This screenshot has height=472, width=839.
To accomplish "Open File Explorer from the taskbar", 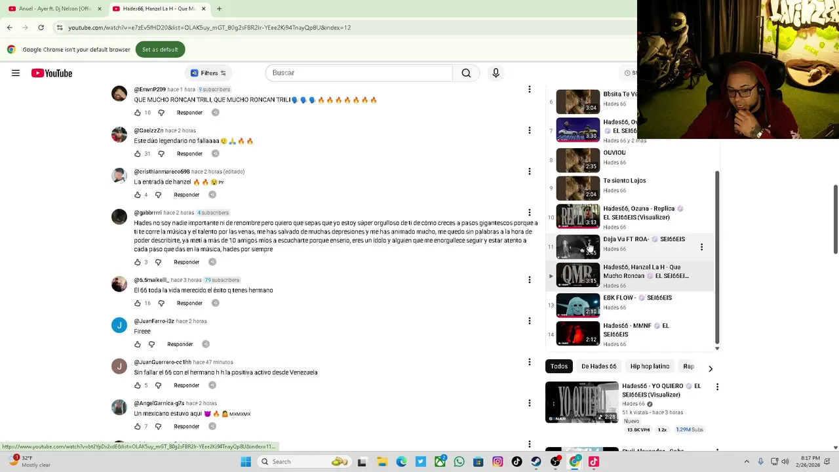I will [382, 462].
